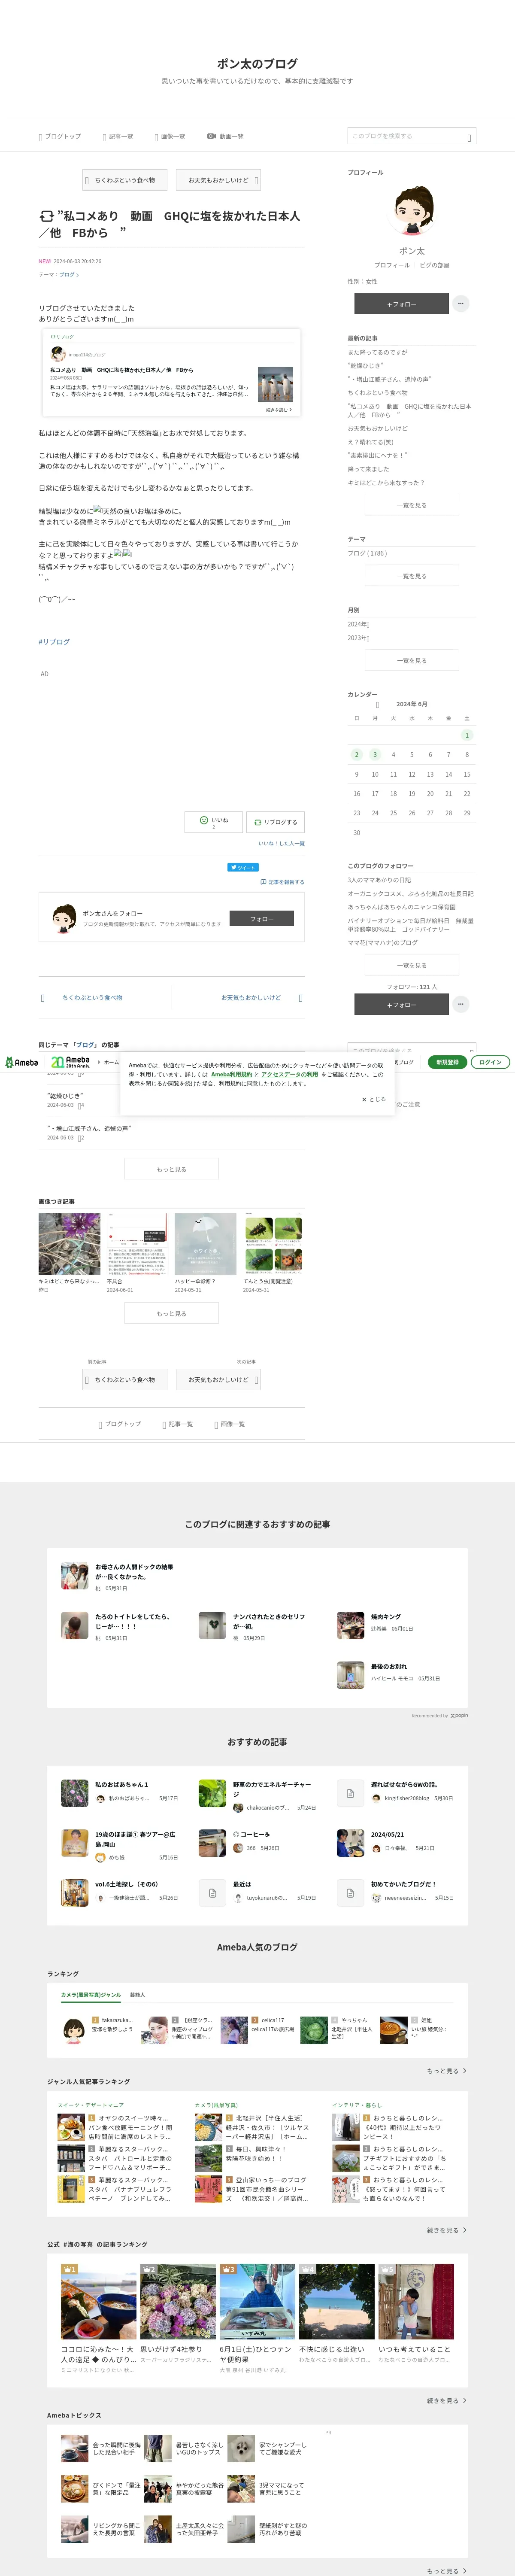Click 一覧を見る under 最新の記事
515x2576 pixels.
click(412, 505)
